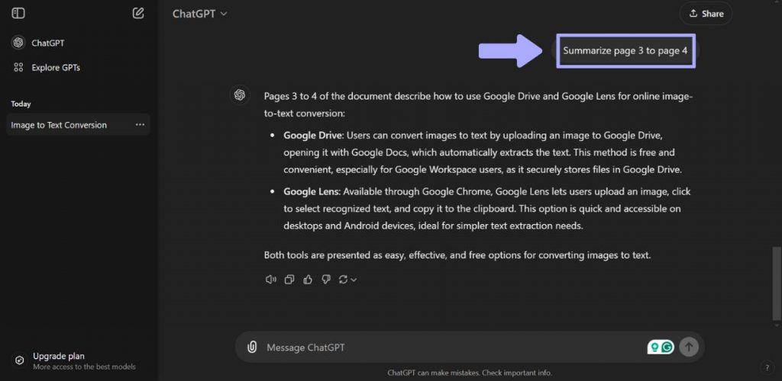Start a new chat with the pencil icon
Viewport: 782px width, 381px height.
[138, 14]
